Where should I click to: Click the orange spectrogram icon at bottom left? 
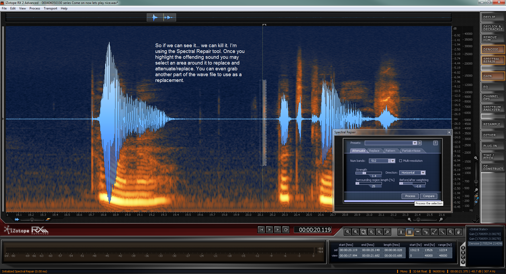click(x=48, y=219)
